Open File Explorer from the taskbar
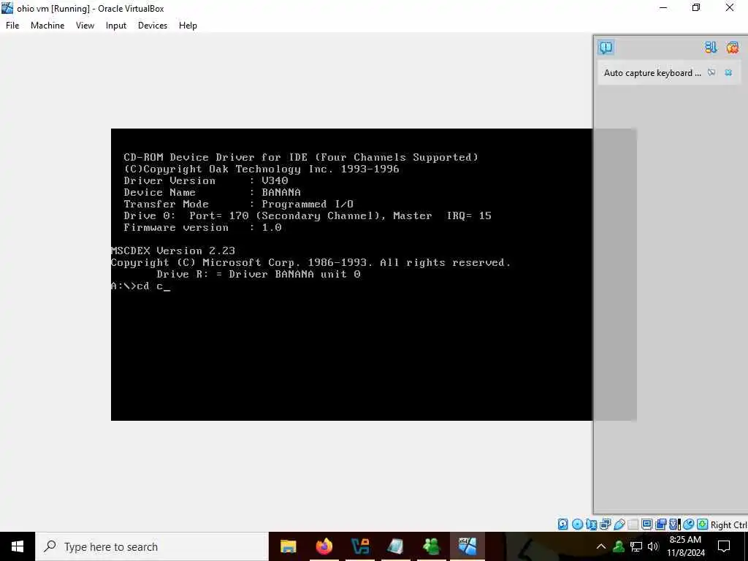 click(x=288, y=546)
